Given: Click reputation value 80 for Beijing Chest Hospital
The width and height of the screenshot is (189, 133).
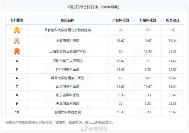Looking at the screenshot, I should click(x=120, y=30).
